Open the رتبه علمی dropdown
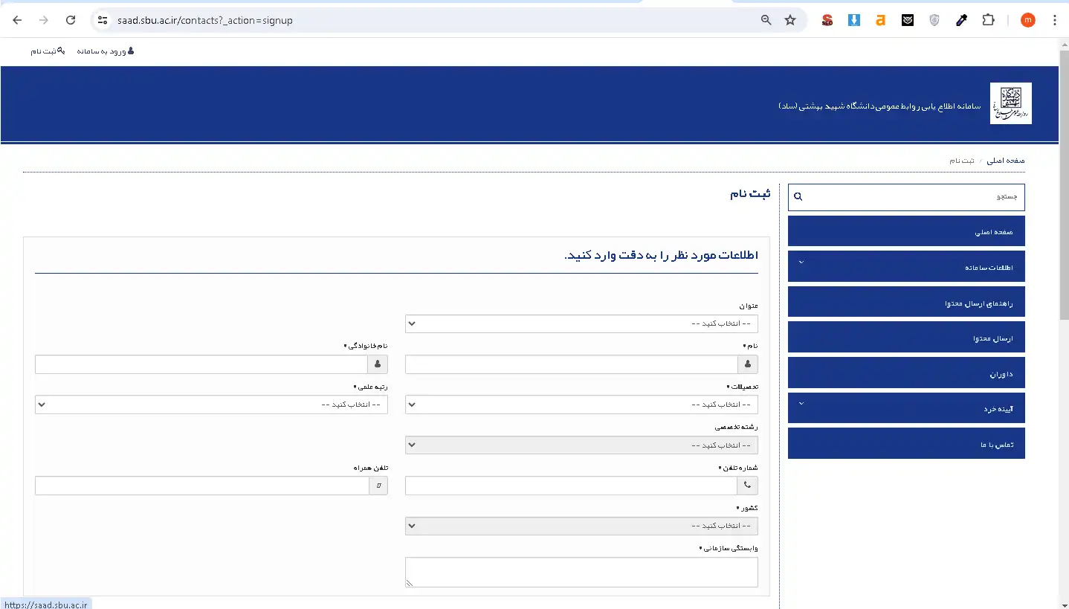 coord(211,405)
